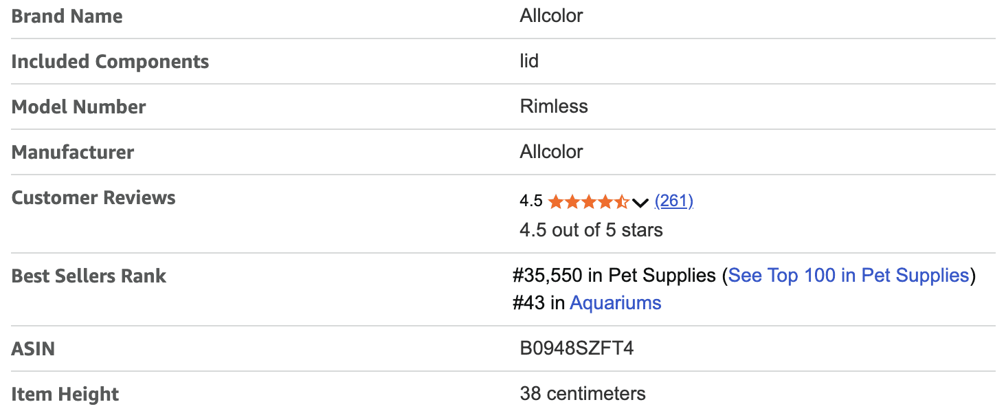1006x411 pixels.
Task: Click the #35,550 in Pet Supplies text
Action: click(614, 276)
